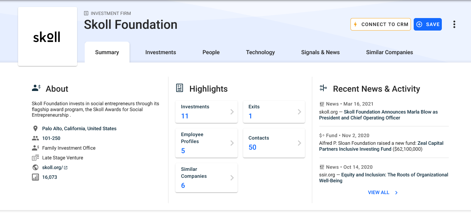
Task: Click the investment firm dollar icon
Action: coord(86,14)
